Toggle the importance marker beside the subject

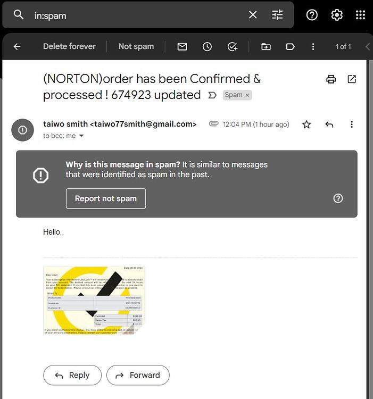(212, 95)
